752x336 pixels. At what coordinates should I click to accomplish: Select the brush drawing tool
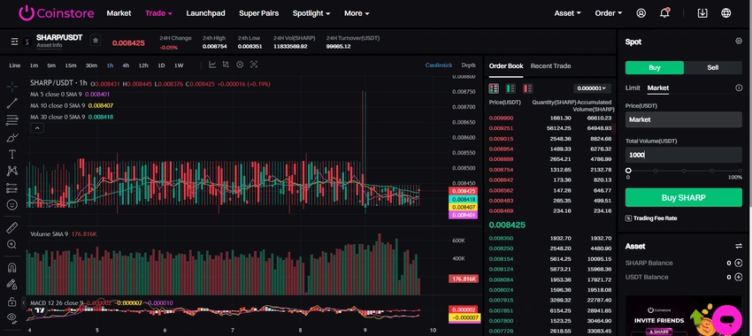tap(12, 138)
